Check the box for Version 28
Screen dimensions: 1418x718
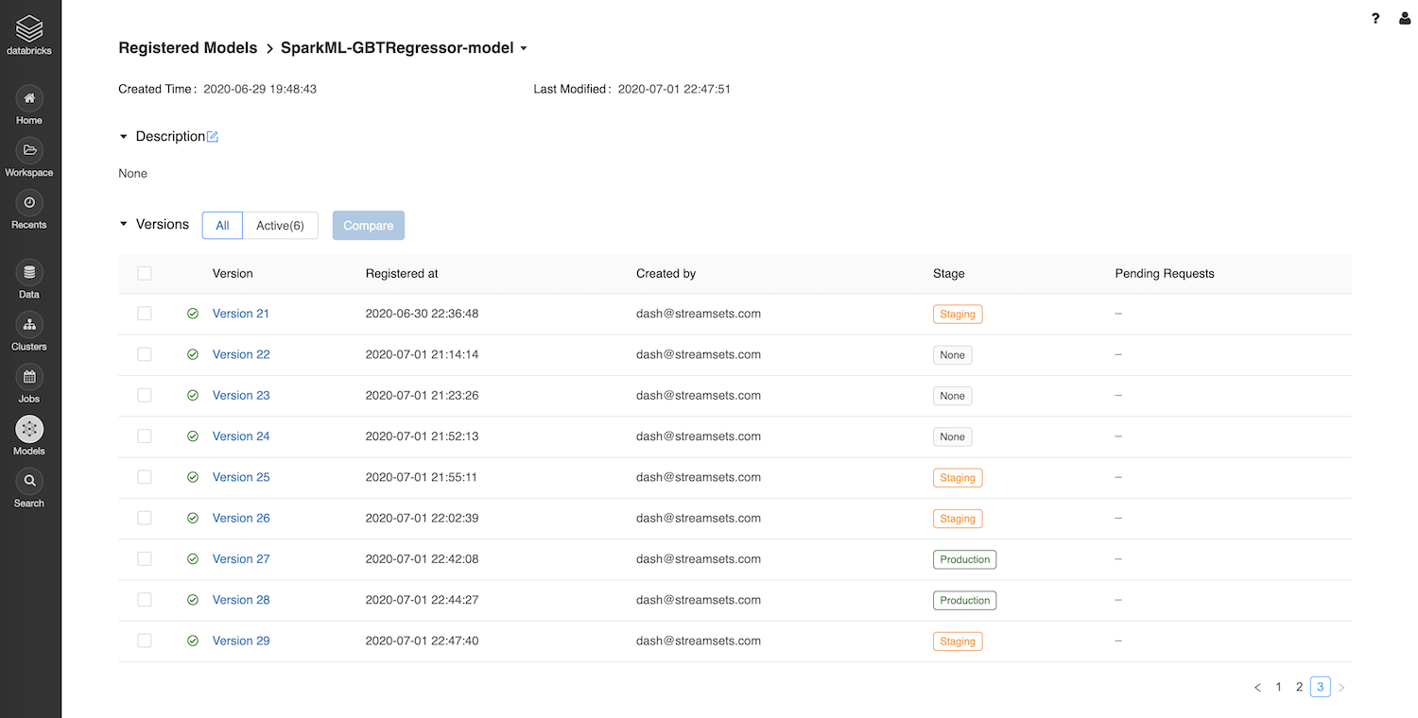tap(145, 600)
